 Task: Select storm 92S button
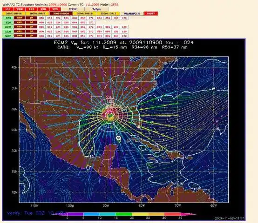[55, 9]
